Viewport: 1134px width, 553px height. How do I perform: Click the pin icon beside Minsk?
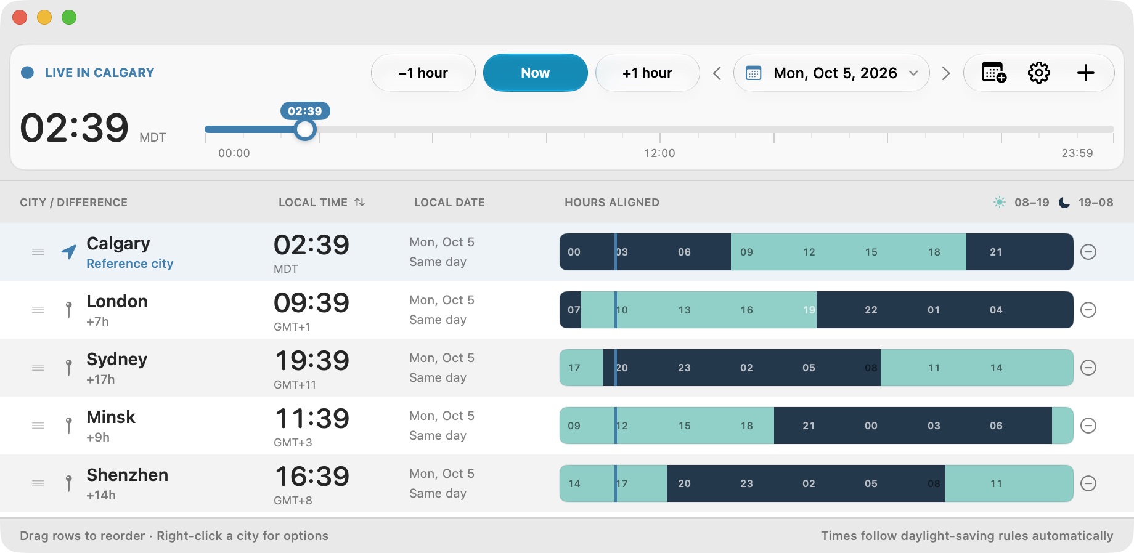(69, 426)
